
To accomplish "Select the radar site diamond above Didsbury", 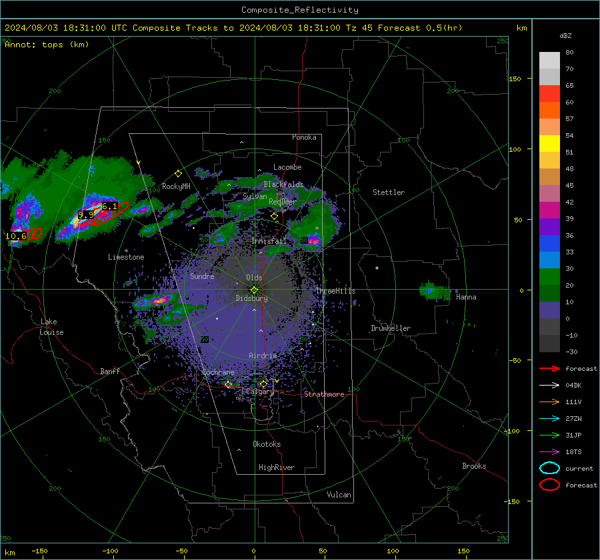I will [254, 290].
